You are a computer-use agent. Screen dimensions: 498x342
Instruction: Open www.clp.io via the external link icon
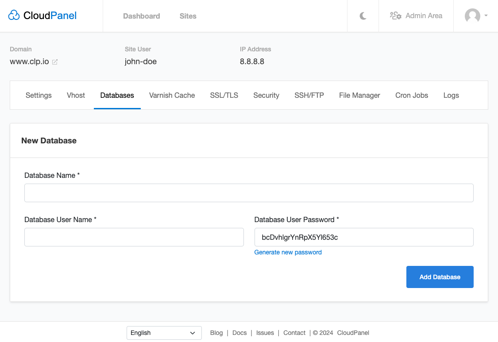tap(54, 62)
